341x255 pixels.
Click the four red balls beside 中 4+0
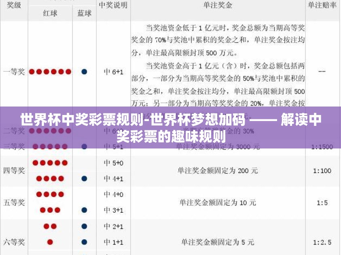click(50, 194)
